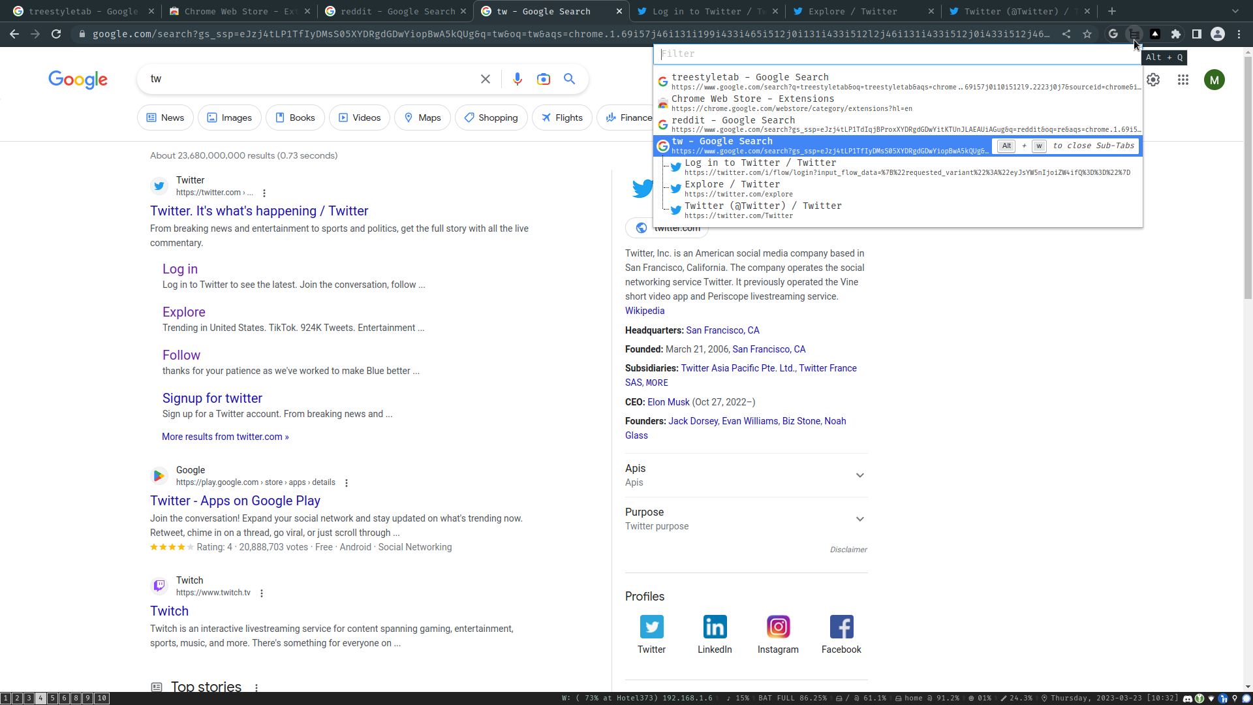Open More results from twitter.com link
Screen dimensions: 1253x705
tap(225, 437)
